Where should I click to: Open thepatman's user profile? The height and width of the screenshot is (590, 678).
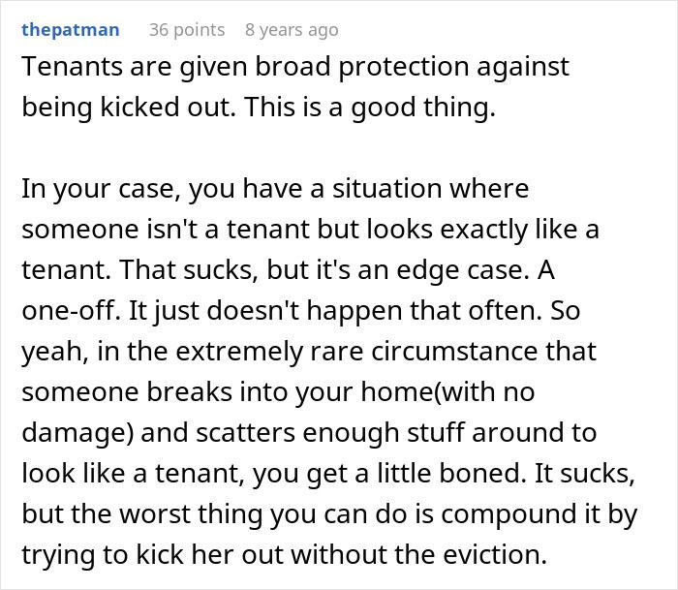[x=71, y=30]
